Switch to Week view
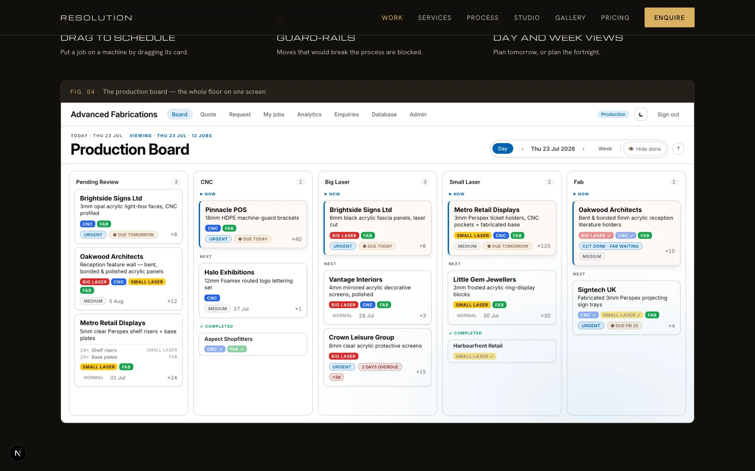The width and height of the screenshot is (755, 471). point(605,149)
